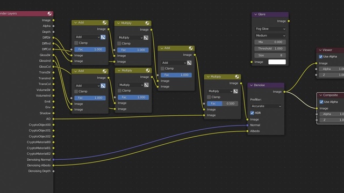Image resolution: width=344 pixels, height=193 pixels.
Task: Click the CryptoObject00 output label
Action: 39,125
